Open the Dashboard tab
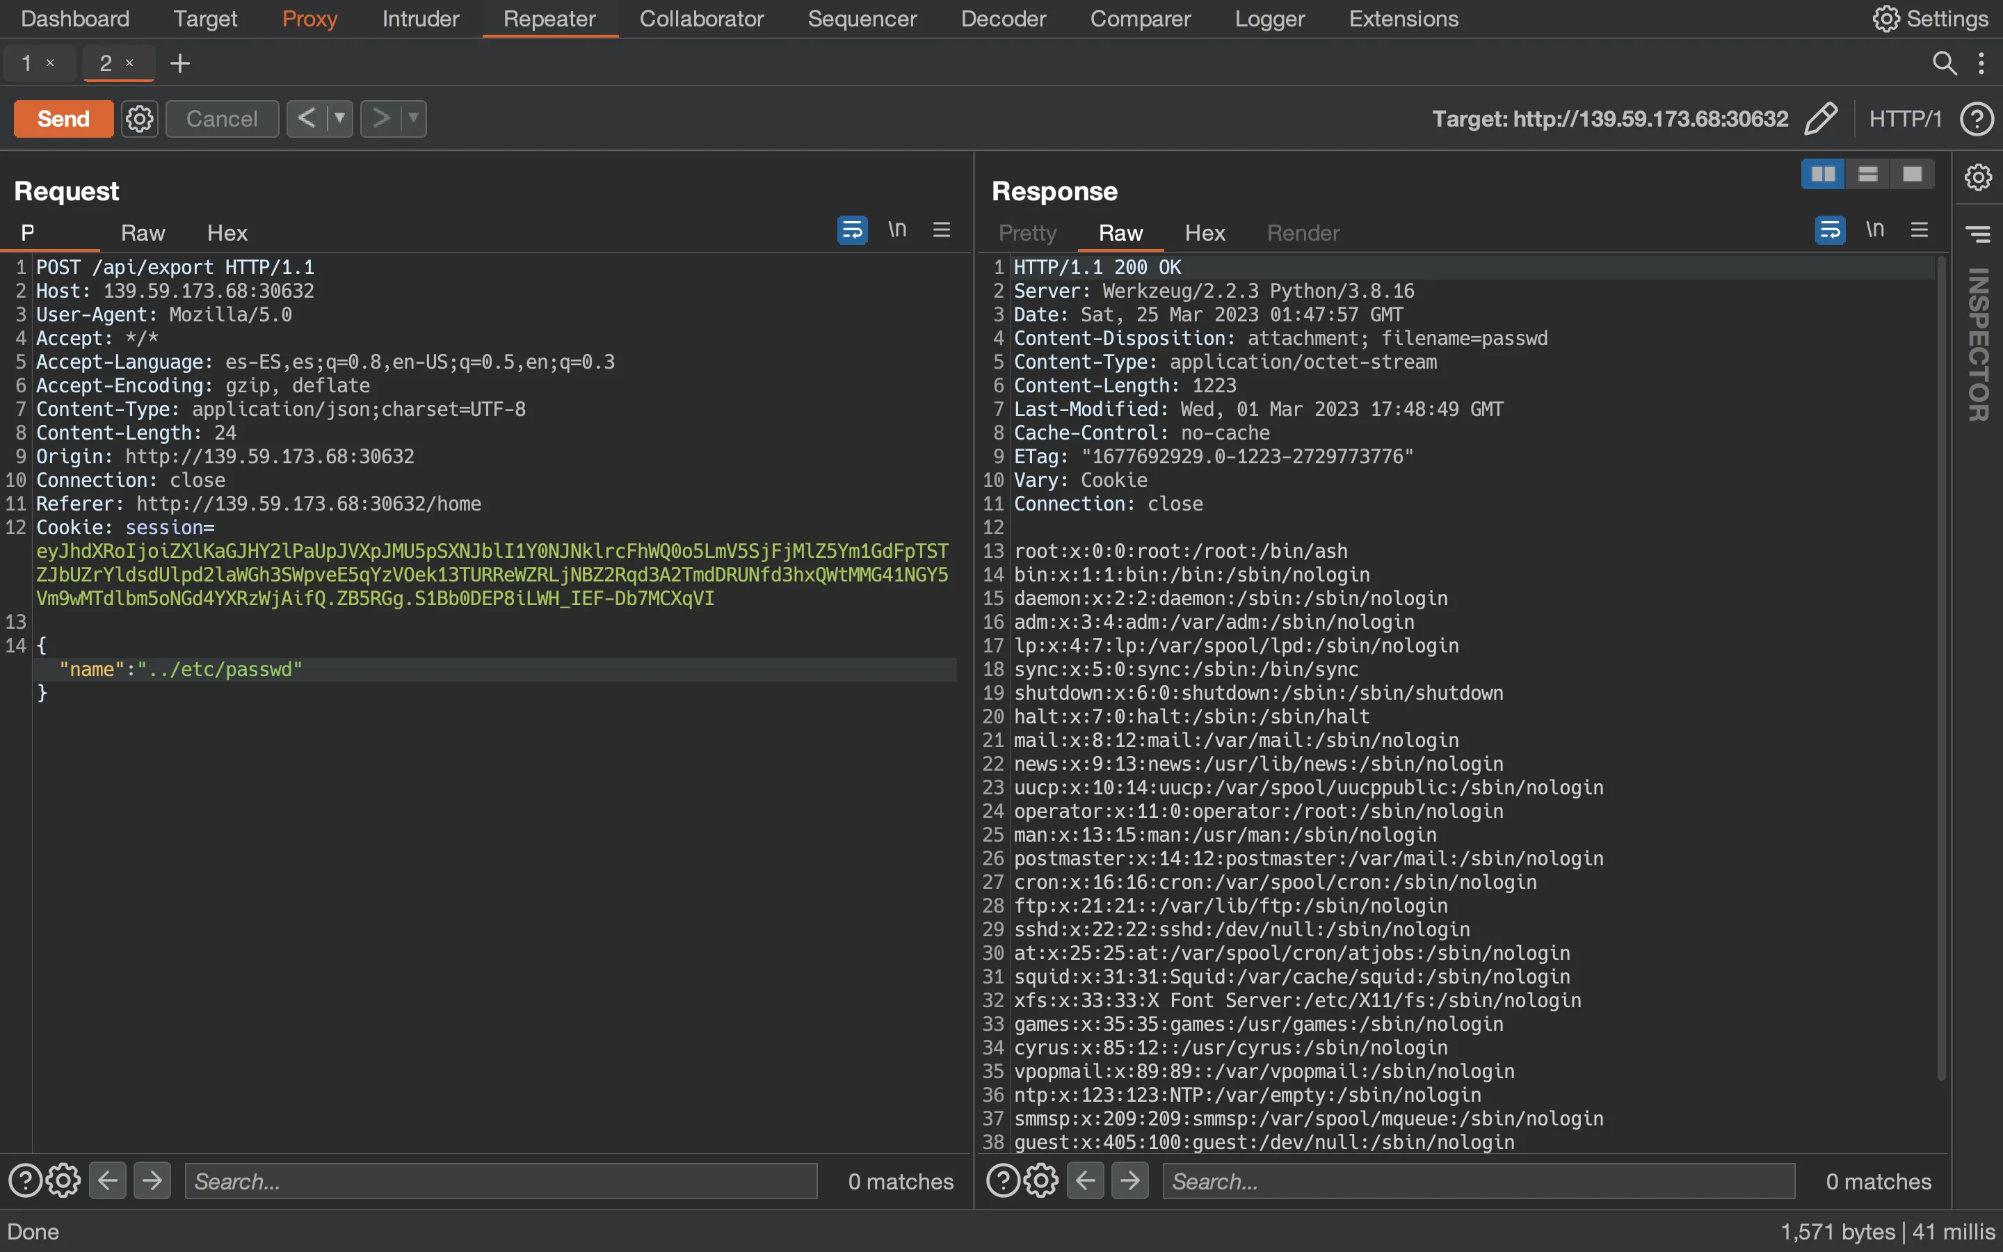2003x1252 pixels. (x=75, y=18)
